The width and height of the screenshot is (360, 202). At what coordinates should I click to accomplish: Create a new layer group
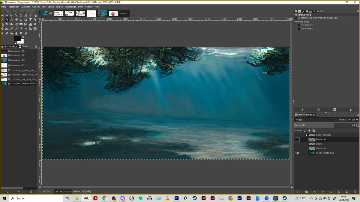pyautogui.click(x=306, y=192)
